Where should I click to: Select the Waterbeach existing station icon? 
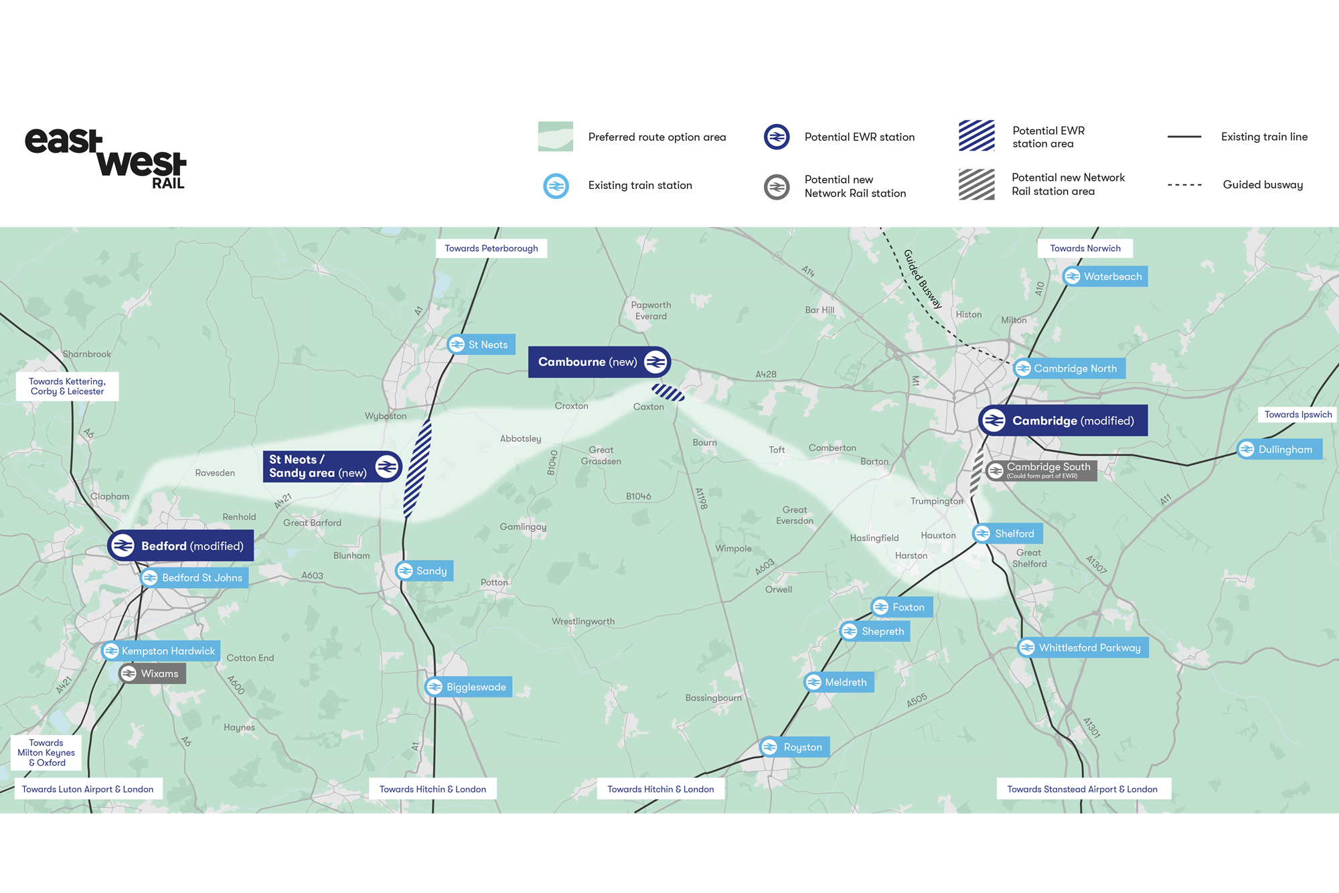(1073, 276)
